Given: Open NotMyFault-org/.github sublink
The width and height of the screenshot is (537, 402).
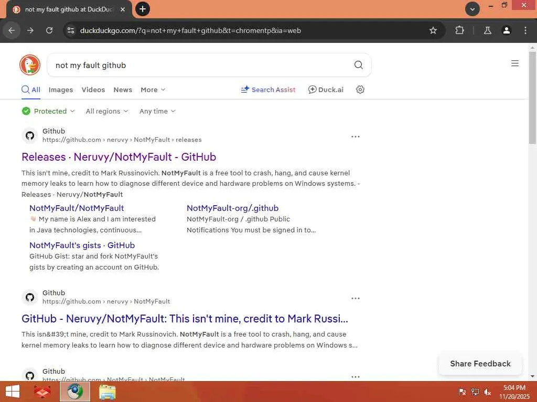Looking at the screenshot, I should [x=232, y=208].
